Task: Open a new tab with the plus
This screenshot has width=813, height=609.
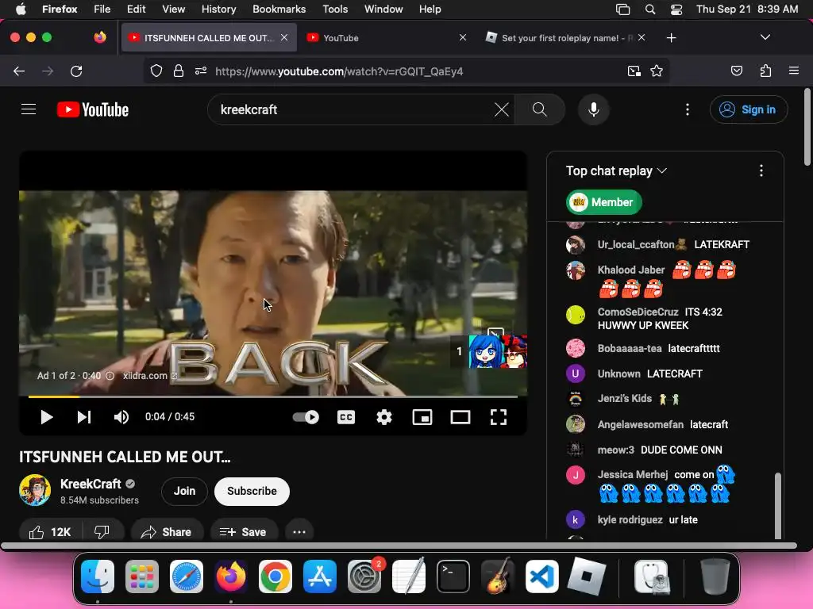Action: (x=672, y=38)
